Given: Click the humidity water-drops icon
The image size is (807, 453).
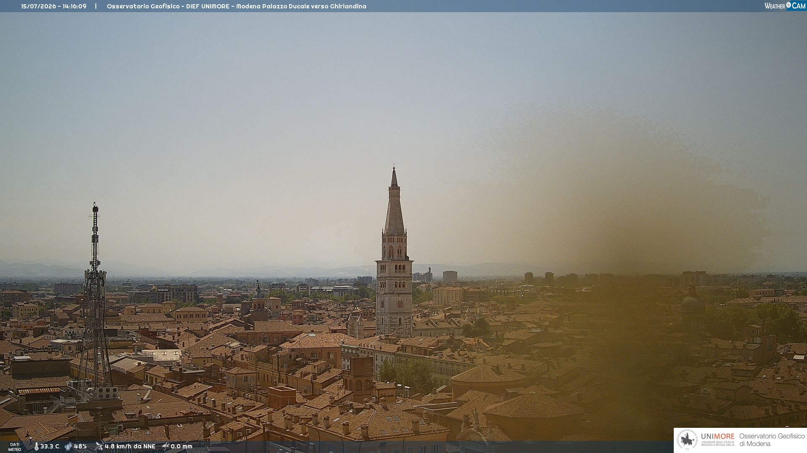Looking at the screenshot, I should 68,447.
